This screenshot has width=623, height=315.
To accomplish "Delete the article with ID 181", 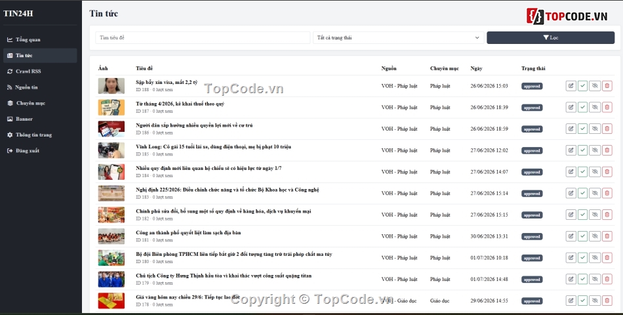I will (x=607, y=236).
